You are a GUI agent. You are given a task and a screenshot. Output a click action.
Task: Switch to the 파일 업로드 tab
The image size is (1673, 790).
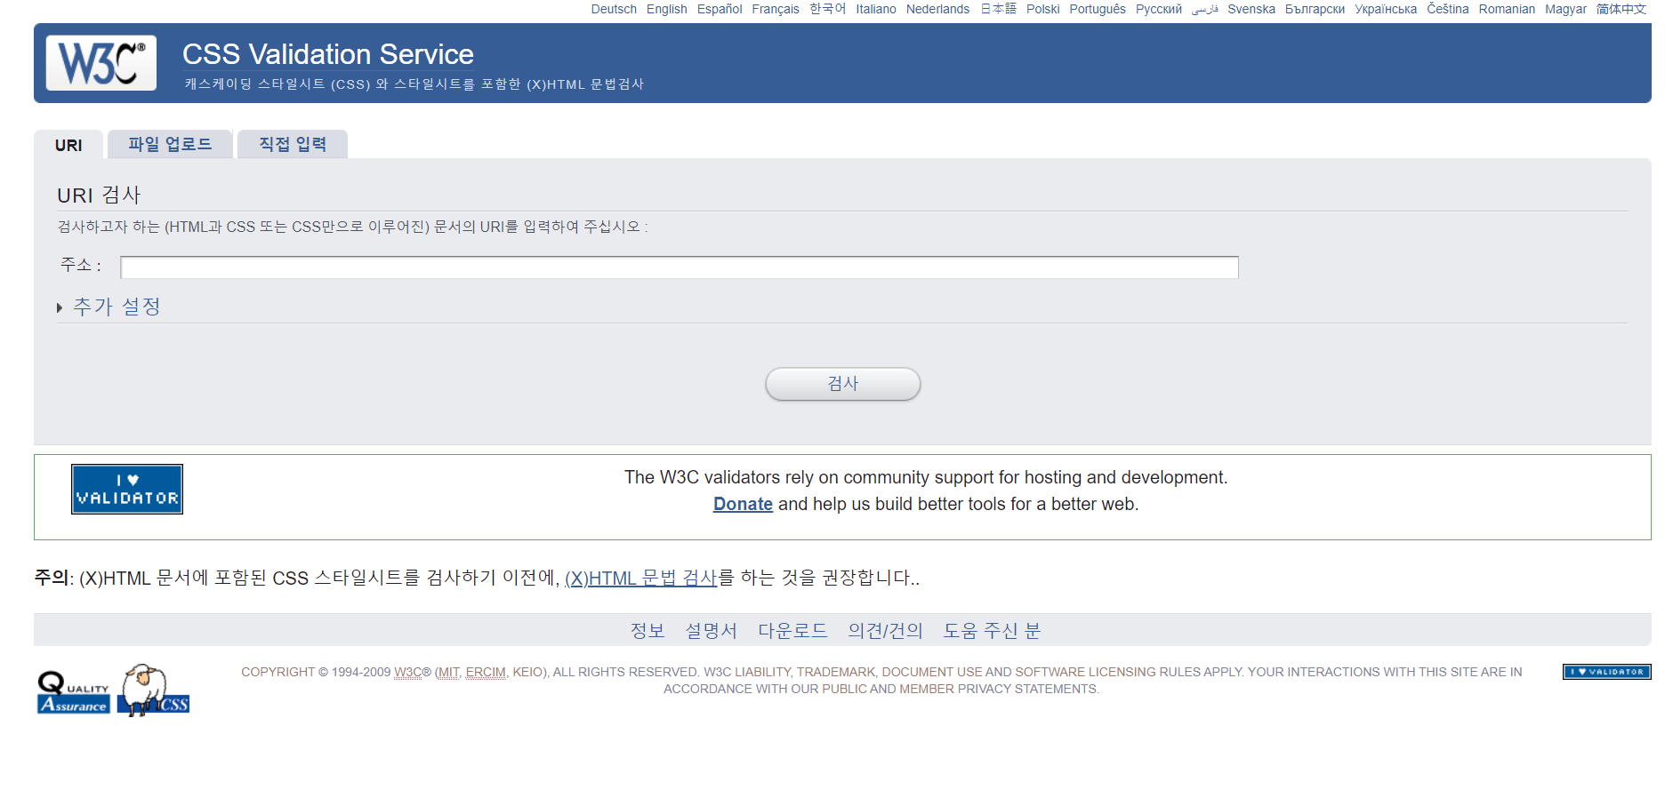[170, 144]
